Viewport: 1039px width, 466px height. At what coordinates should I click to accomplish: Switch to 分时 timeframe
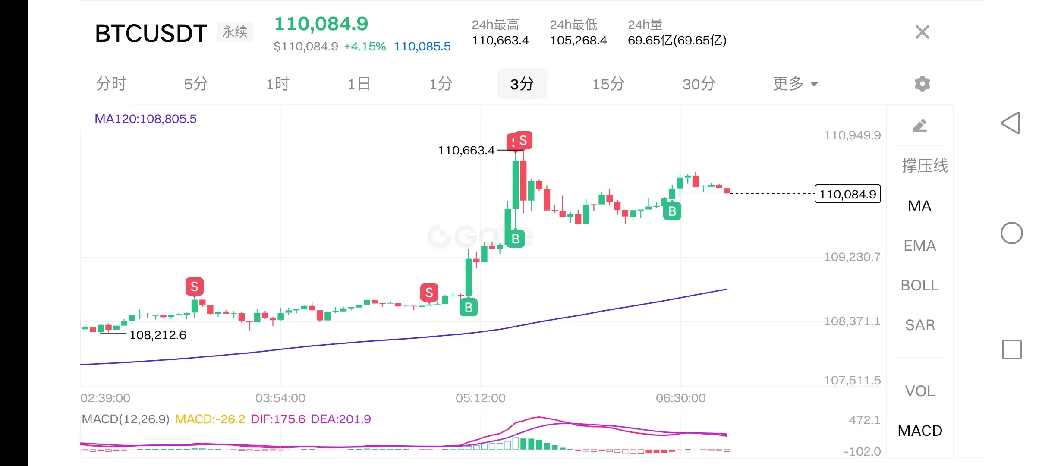111,84
